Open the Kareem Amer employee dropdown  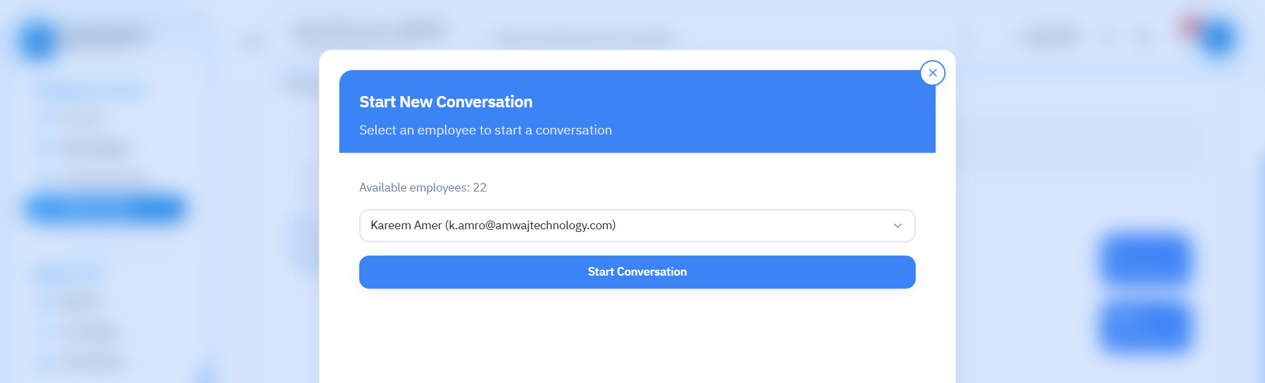[636, 226]
